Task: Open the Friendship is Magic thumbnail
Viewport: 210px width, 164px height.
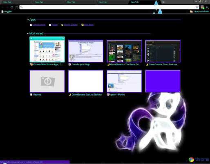Action: (86, 51)
